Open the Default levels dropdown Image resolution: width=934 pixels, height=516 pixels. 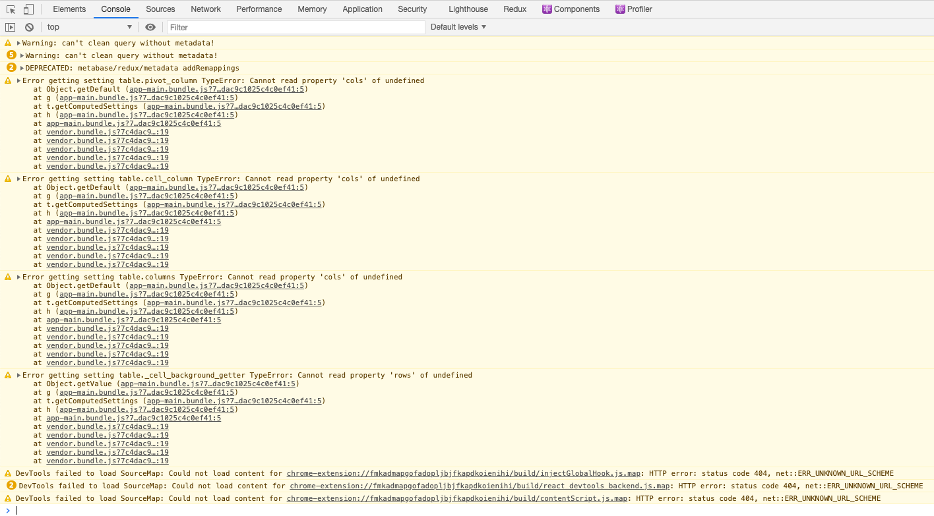(x=458, y=27)
